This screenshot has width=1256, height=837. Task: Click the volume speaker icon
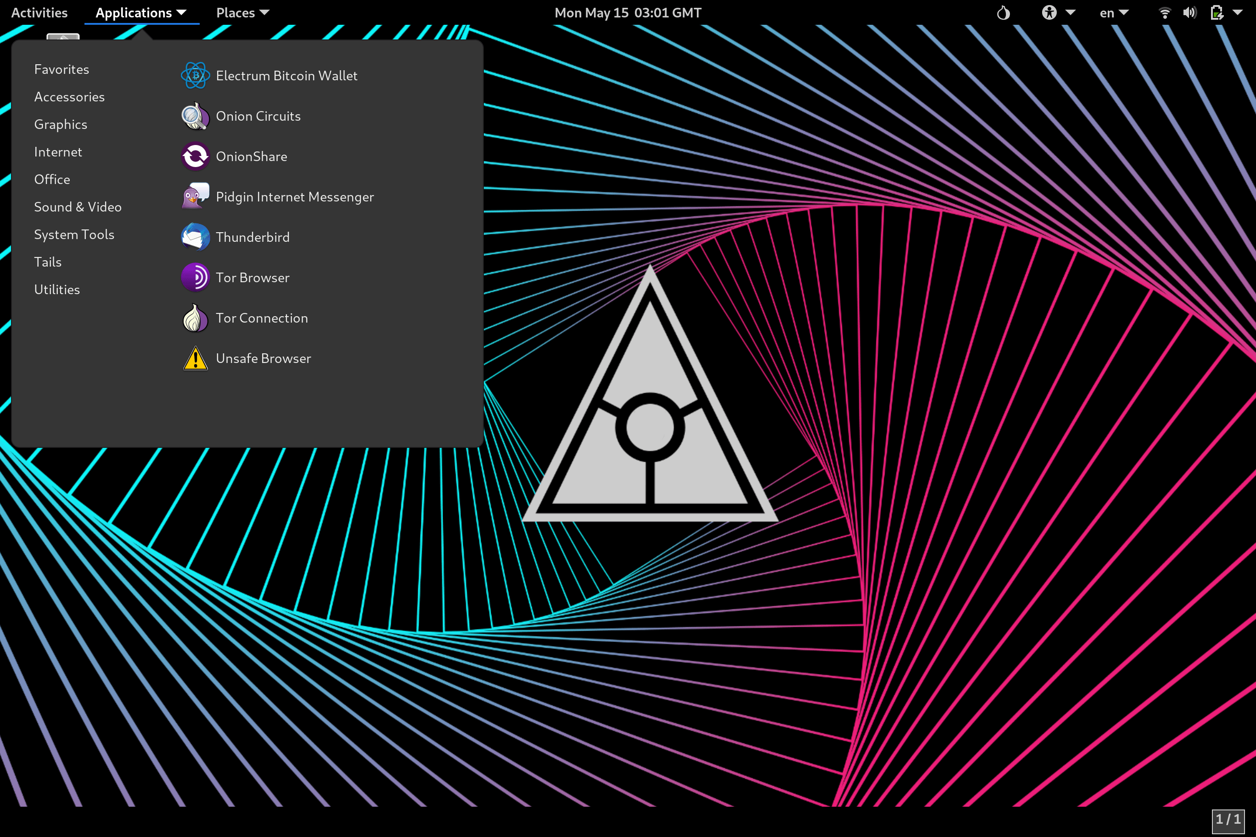click(1189, 13)
